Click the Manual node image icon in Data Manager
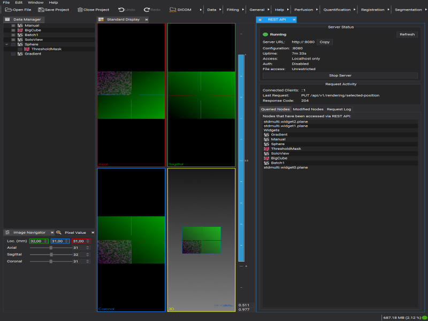 pyautogui.click(x=20, y=25)
